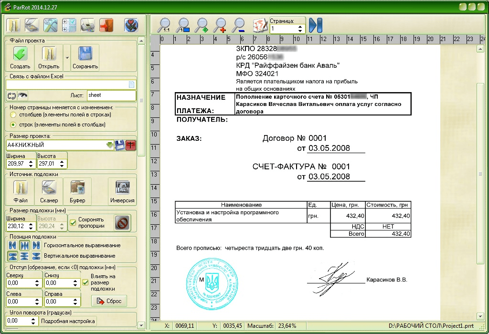The image size is (489, 334).
Task: Click Масштаб 23,64% in status bar
Action: pyautogui.click(x=272, y=326)
